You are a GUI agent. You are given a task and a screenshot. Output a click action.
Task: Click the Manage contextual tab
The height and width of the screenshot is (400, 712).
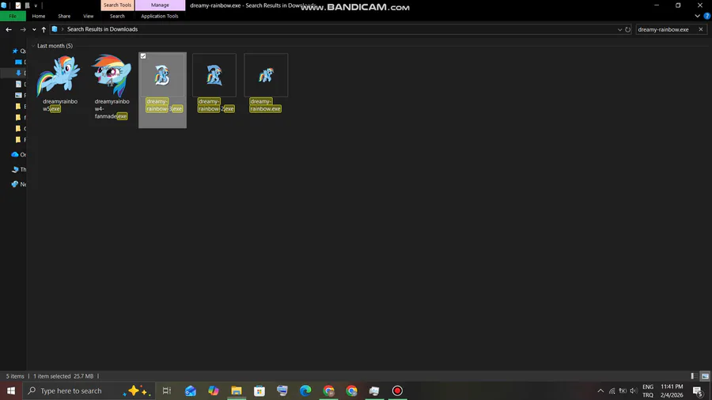coord(160,5)
